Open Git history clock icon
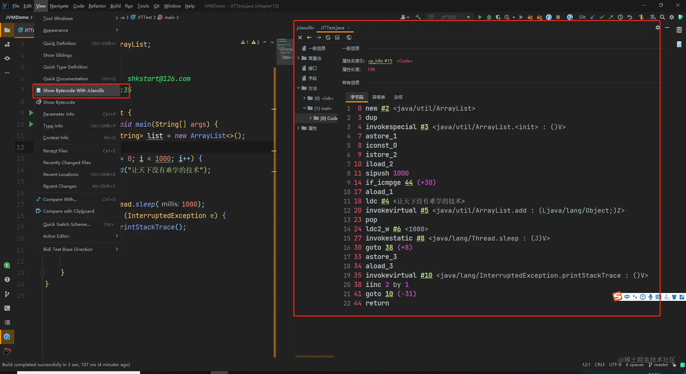The image size is (686, 374). click(x=620, y=17)
